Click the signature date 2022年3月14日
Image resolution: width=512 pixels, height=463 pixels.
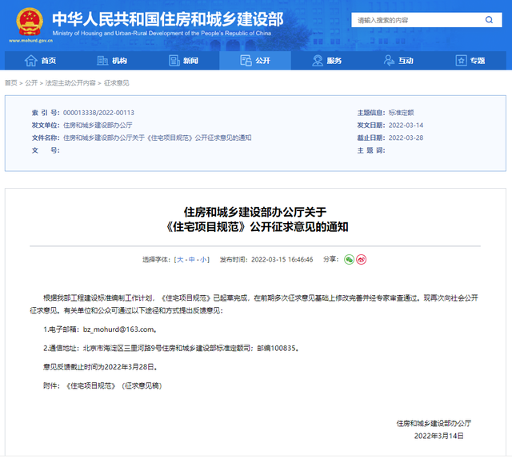439,437
